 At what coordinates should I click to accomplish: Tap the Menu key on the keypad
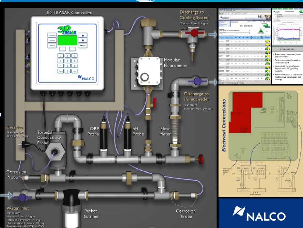pos(60,71)
